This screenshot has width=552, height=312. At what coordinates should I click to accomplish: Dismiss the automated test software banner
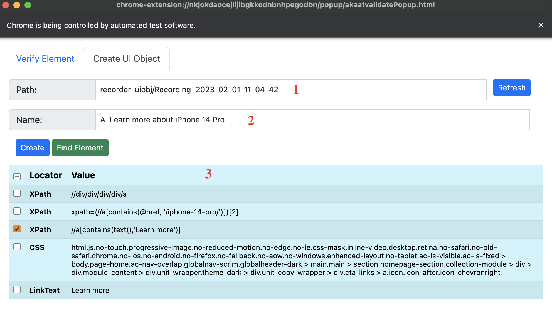[541, 25]
